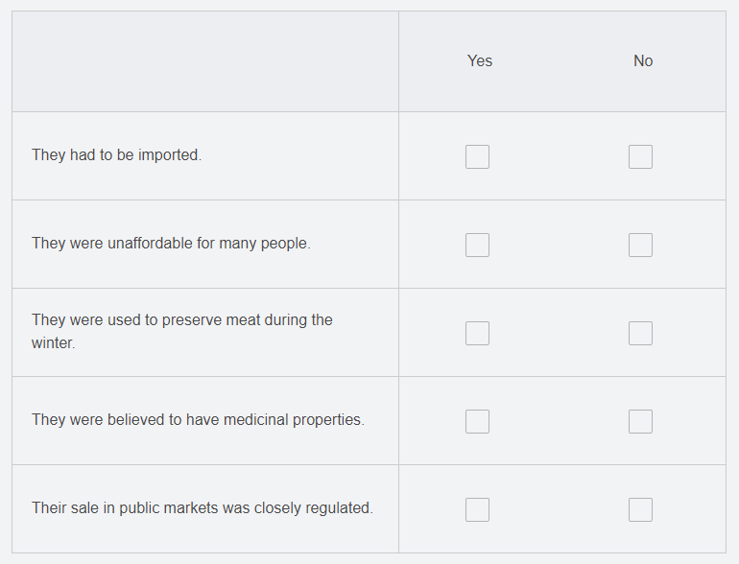
Task: Tick No for 'preserve meat during the winter'
Action: coord(640,333)
